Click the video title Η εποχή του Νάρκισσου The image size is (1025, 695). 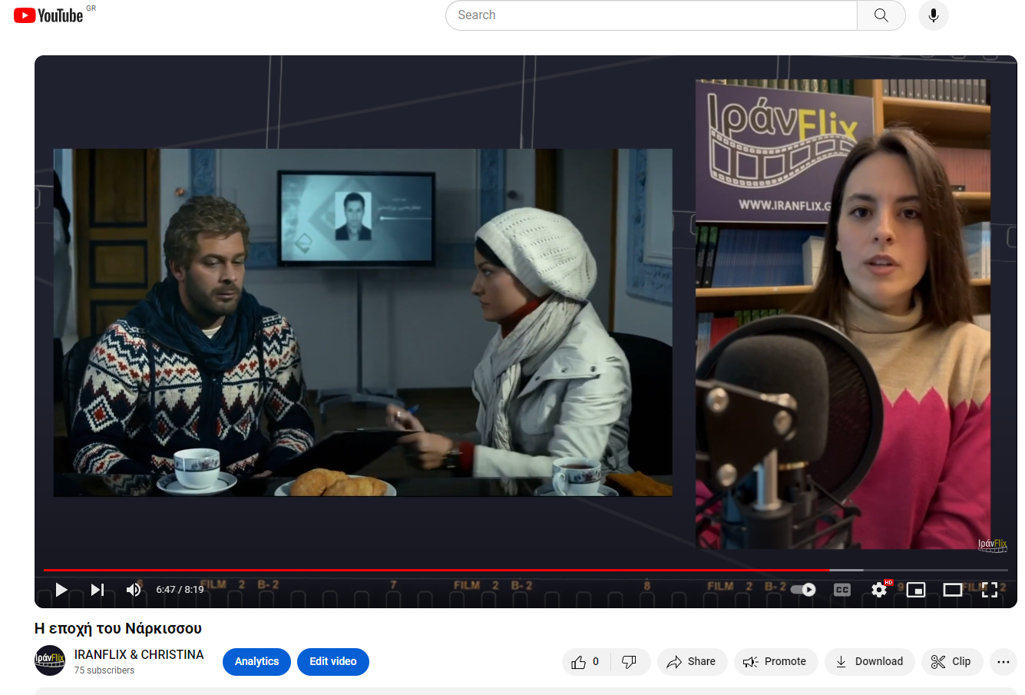[x=118, y=628]
